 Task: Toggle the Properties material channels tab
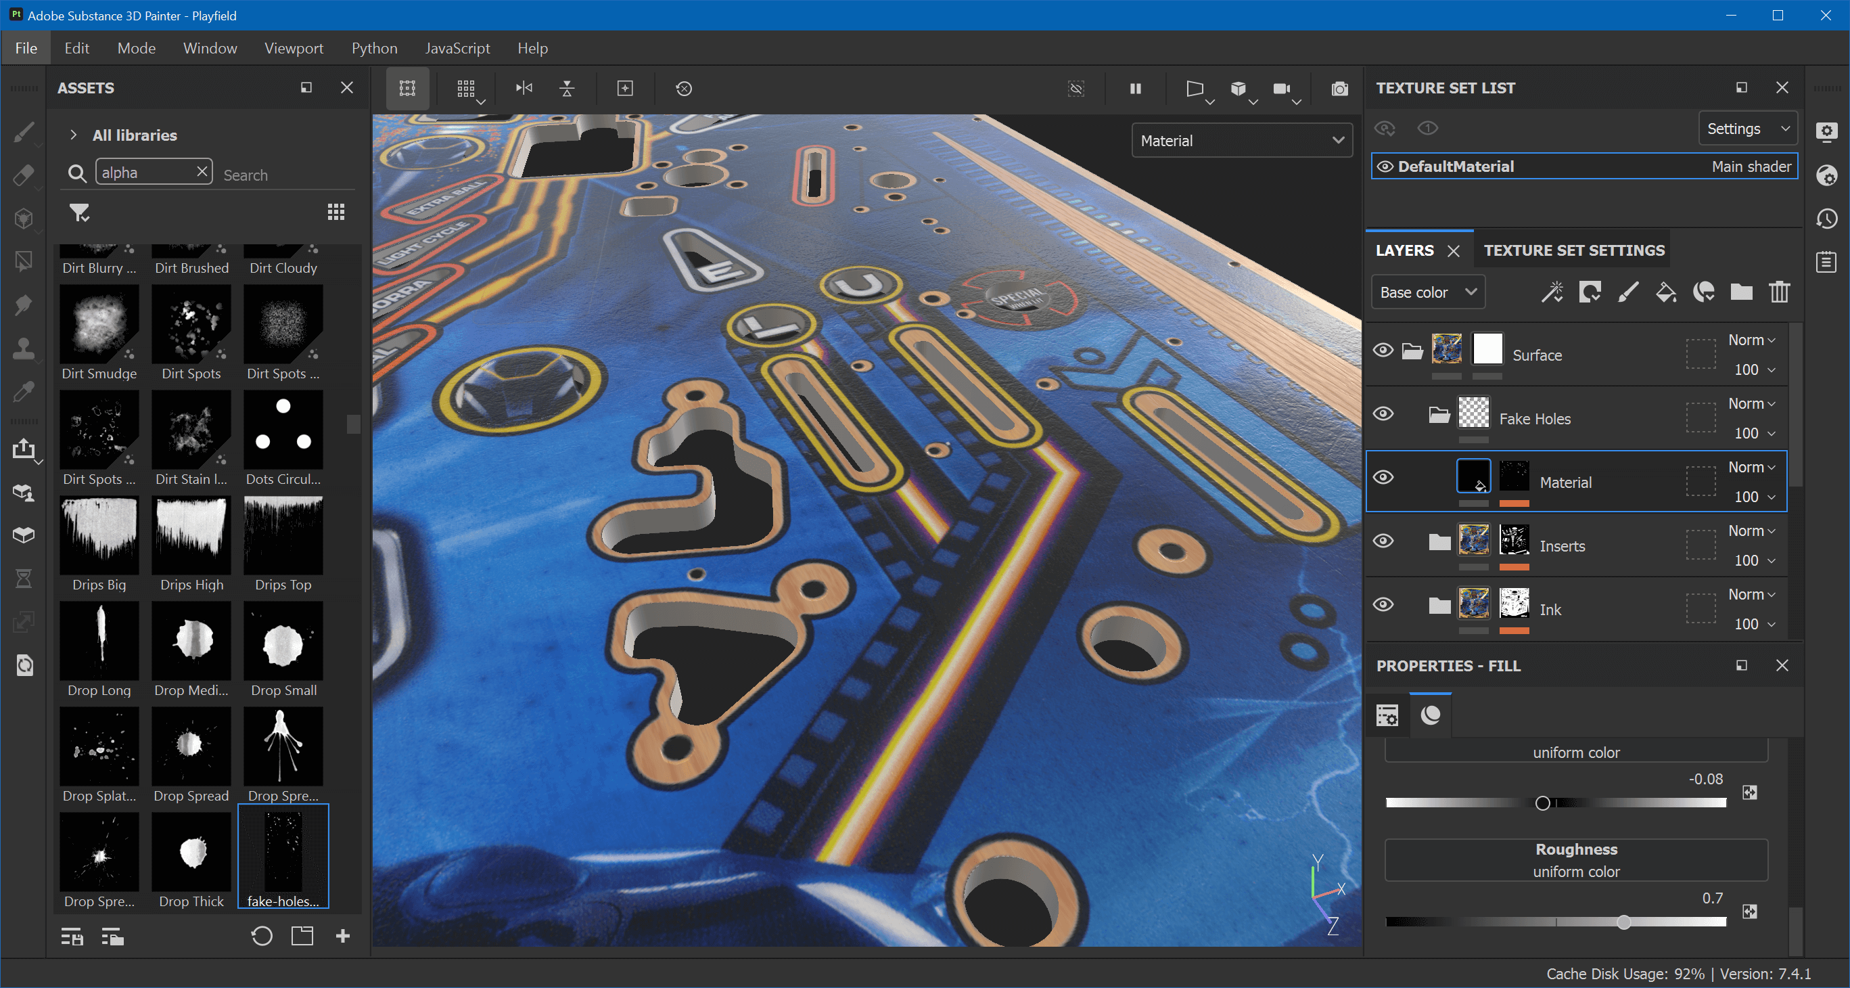click(x=1431, y=715)
